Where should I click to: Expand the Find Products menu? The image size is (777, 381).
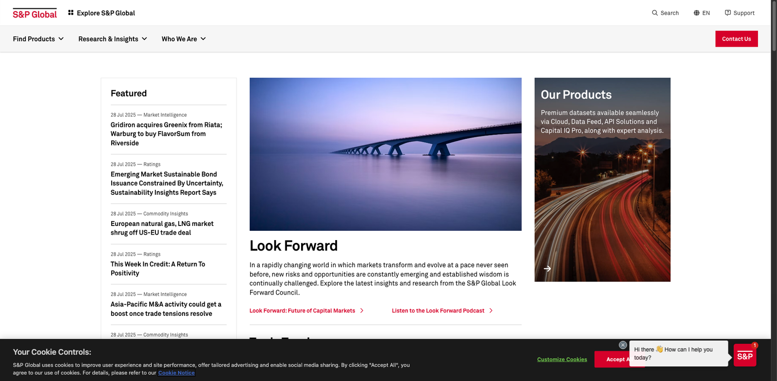point(38,39)
